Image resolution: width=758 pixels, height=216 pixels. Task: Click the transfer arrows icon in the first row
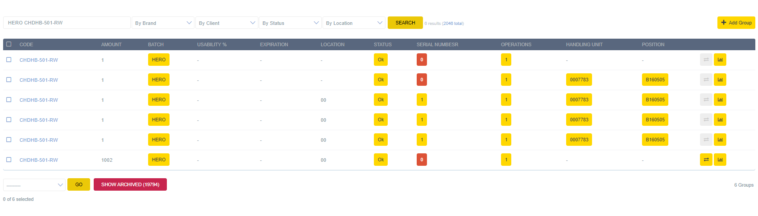tap(706, 60)
